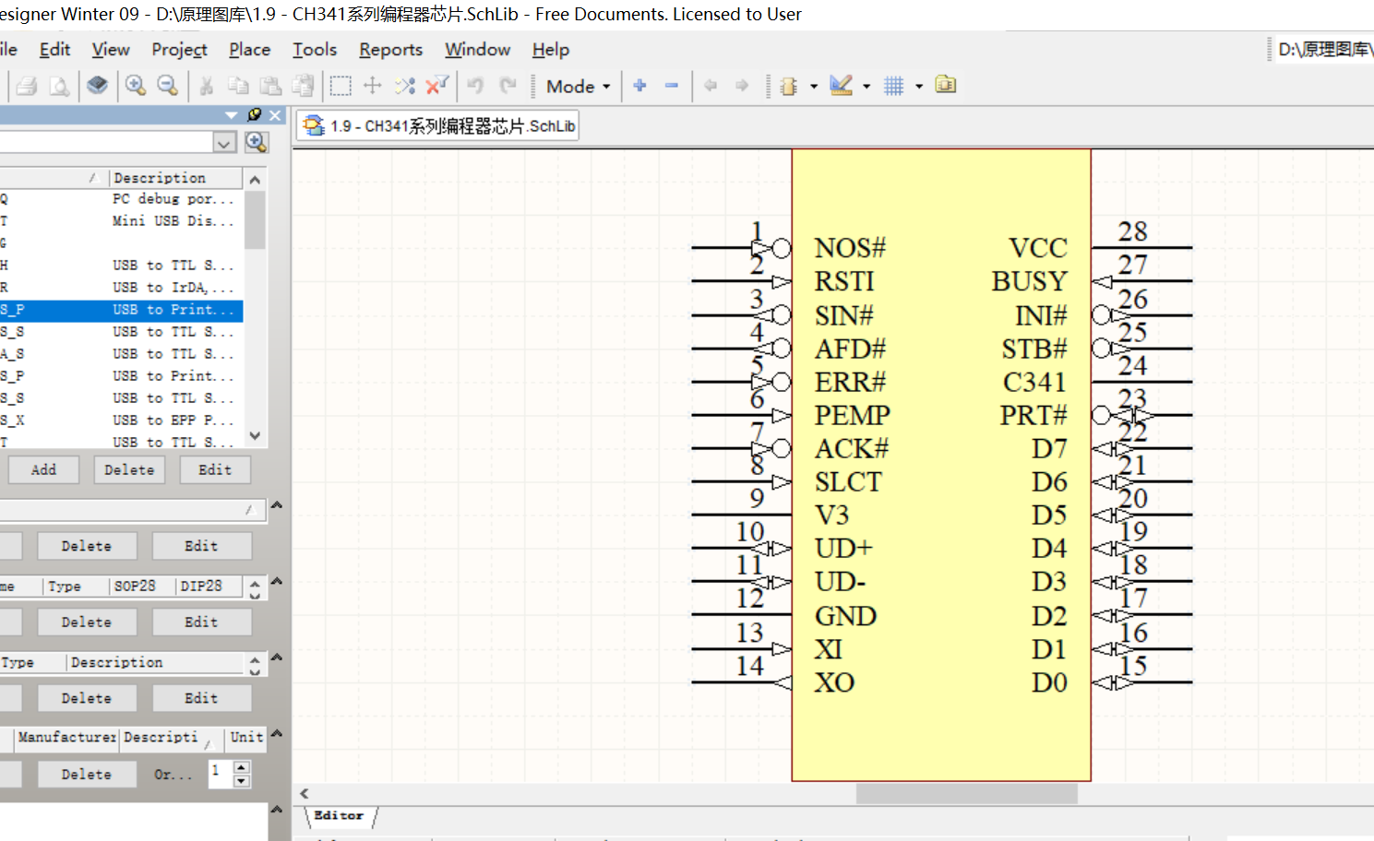
Task: Expand the IEEE symbols dropdown arrow
Action: (x=814, y=87)
